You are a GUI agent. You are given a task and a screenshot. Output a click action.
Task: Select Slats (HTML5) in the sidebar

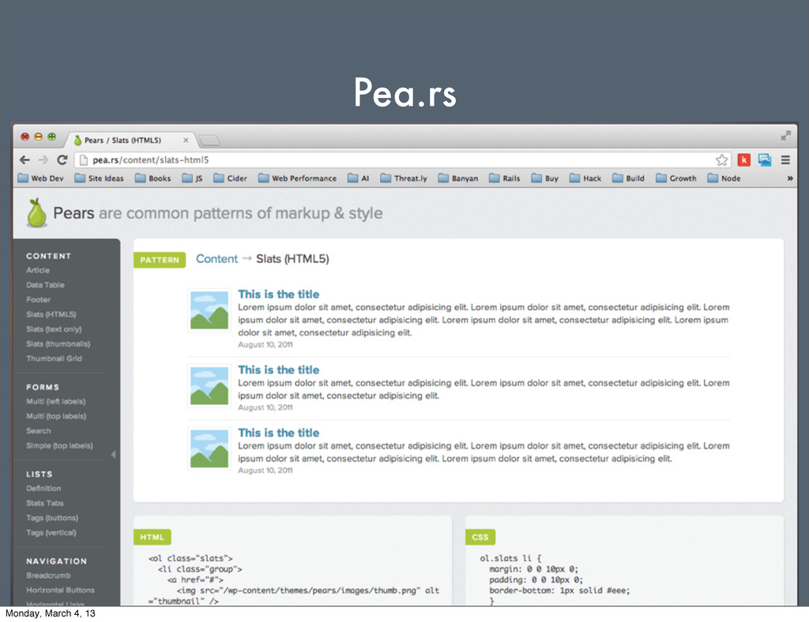pyautogui.click(x=51, y=314)
